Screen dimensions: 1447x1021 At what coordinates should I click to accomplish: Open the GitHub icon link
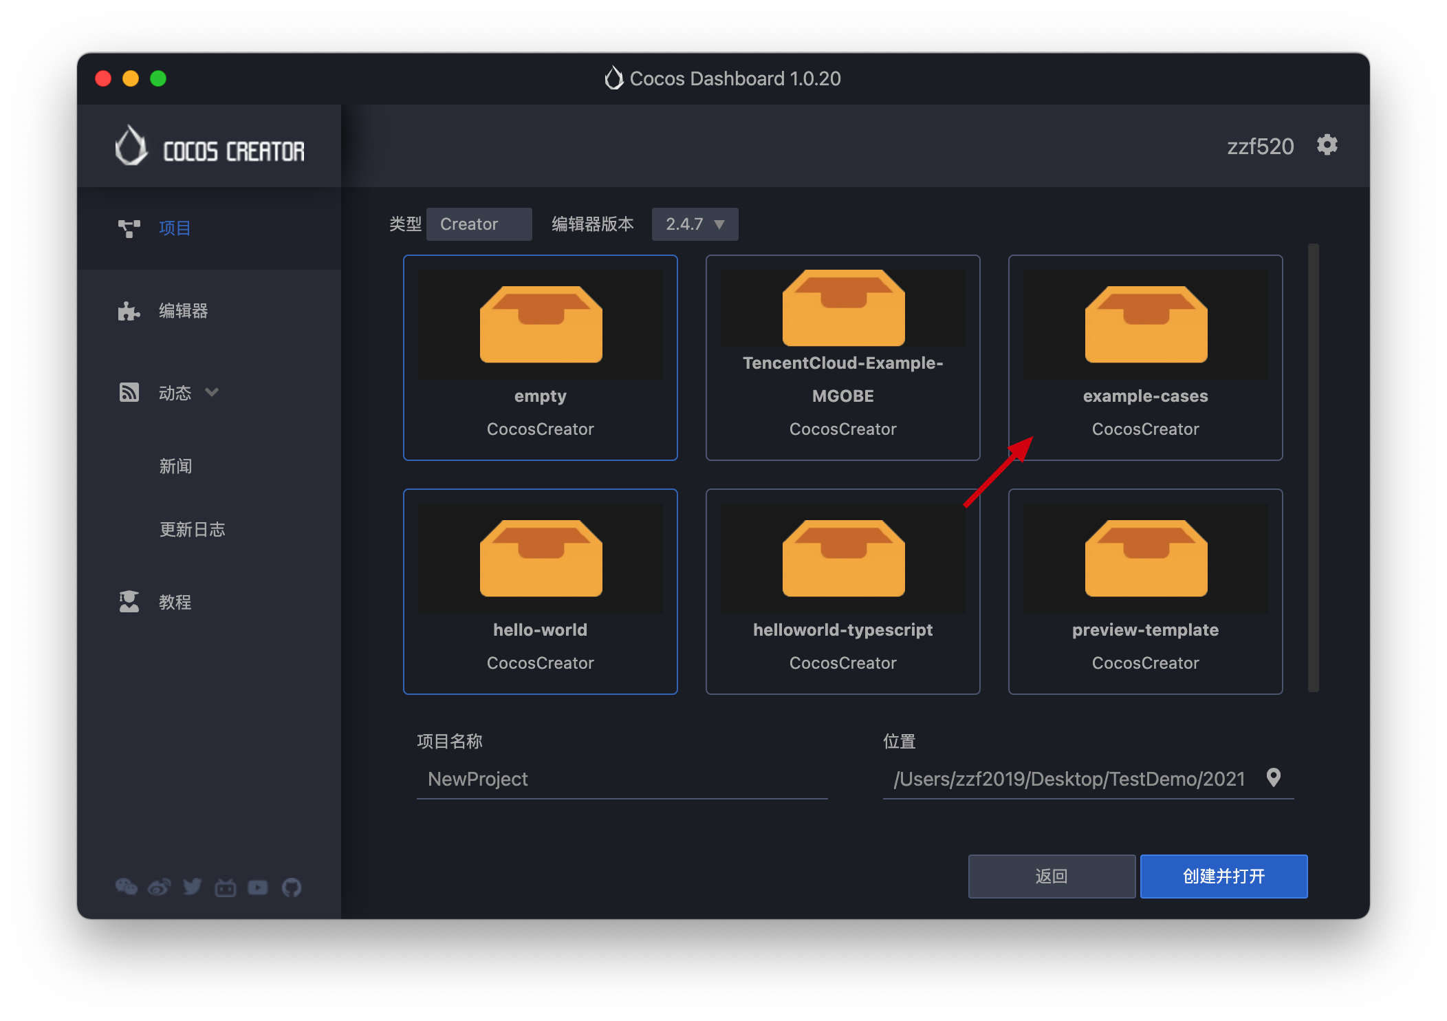pyautogui.click(x=292, y=888)
